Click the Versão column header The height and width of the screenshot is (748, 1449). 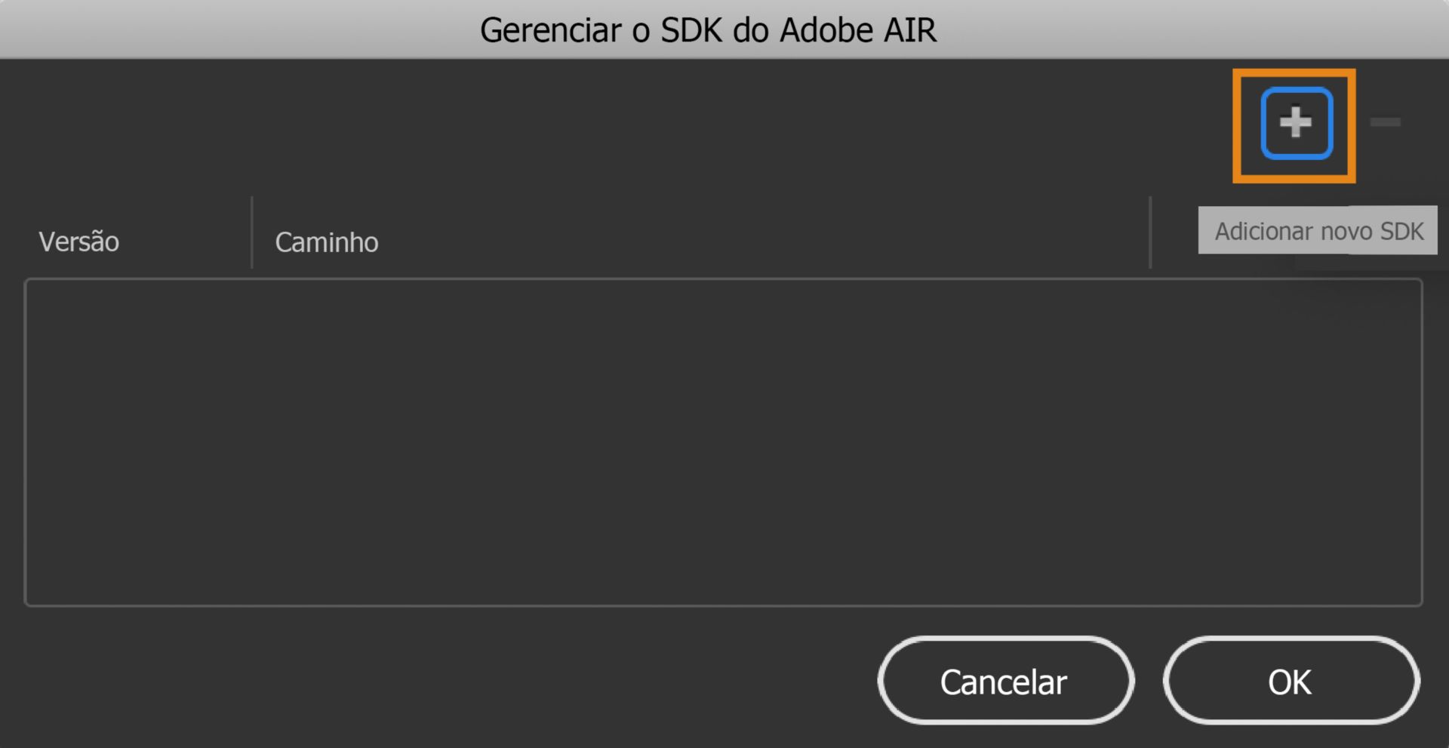pyautogui.click(x=78, y=242)
